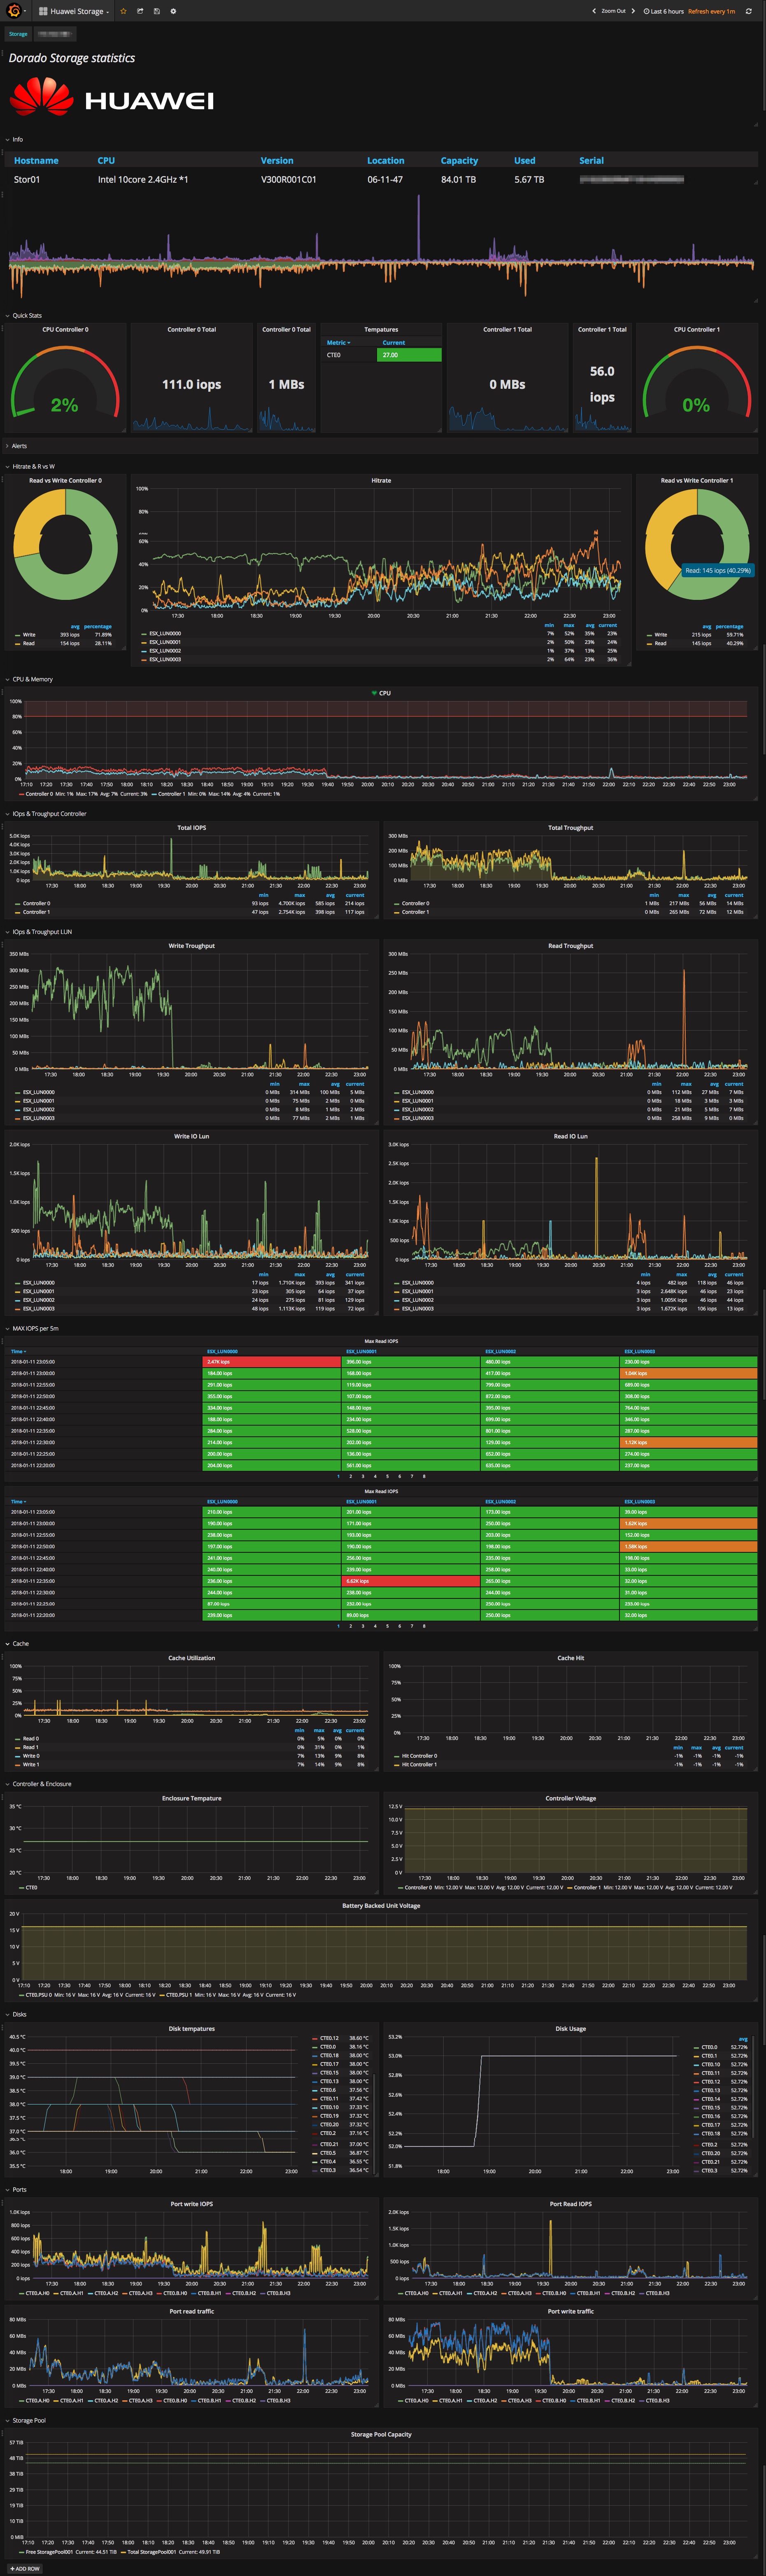Image resolution: width=766 pixels, height=2576 pixels.
Task: Click the Read vs Write Controller 0 donut chart
Action: [65, 545]
